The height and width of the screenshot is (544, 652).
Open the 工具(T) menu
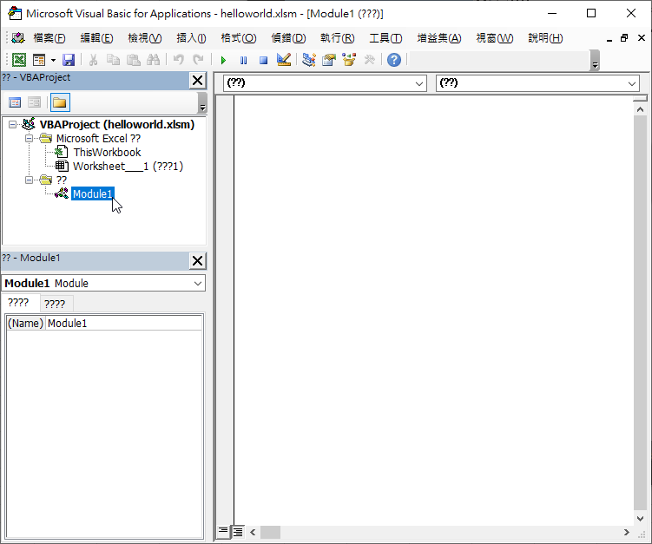click(x=385, y=38)
